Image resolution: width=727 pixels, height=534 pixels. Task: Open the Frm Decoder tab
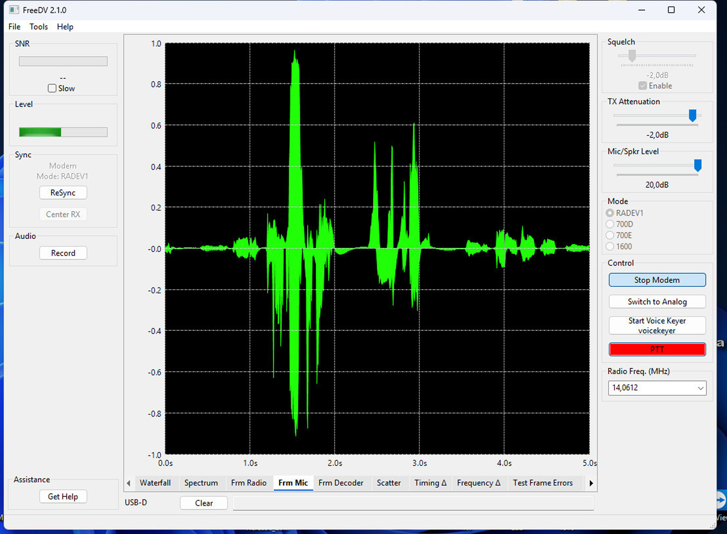coord(340,483)
